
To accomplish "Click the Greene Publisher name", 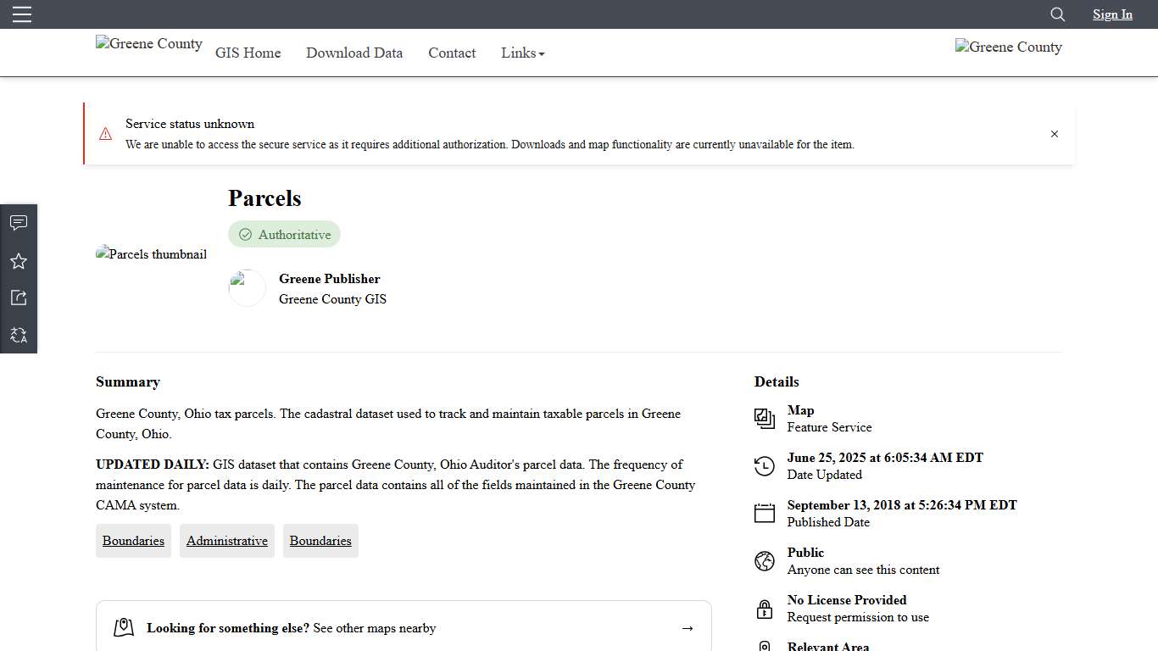I will 329,279.
